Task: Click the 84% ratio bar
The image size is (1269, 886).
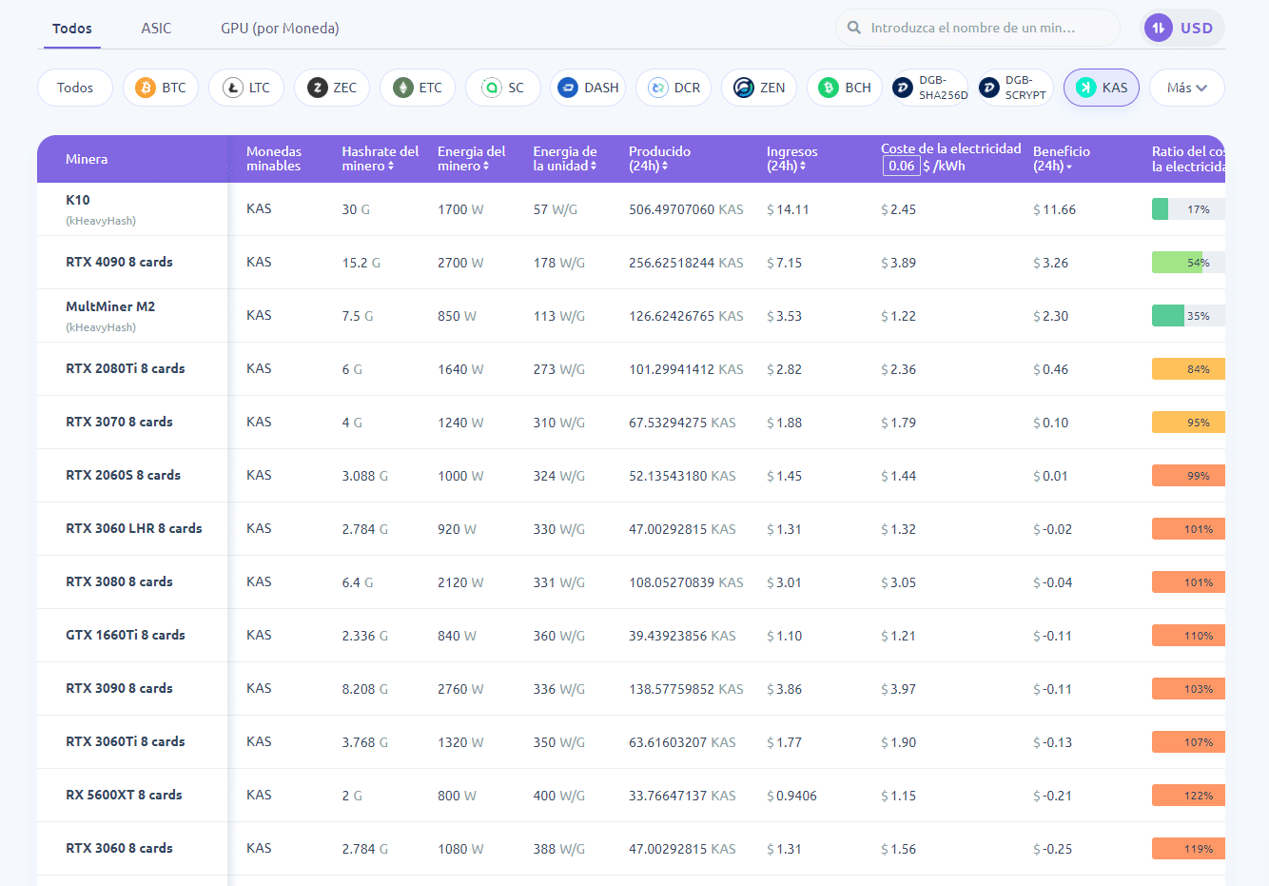Action: (x=1188, y=369)
